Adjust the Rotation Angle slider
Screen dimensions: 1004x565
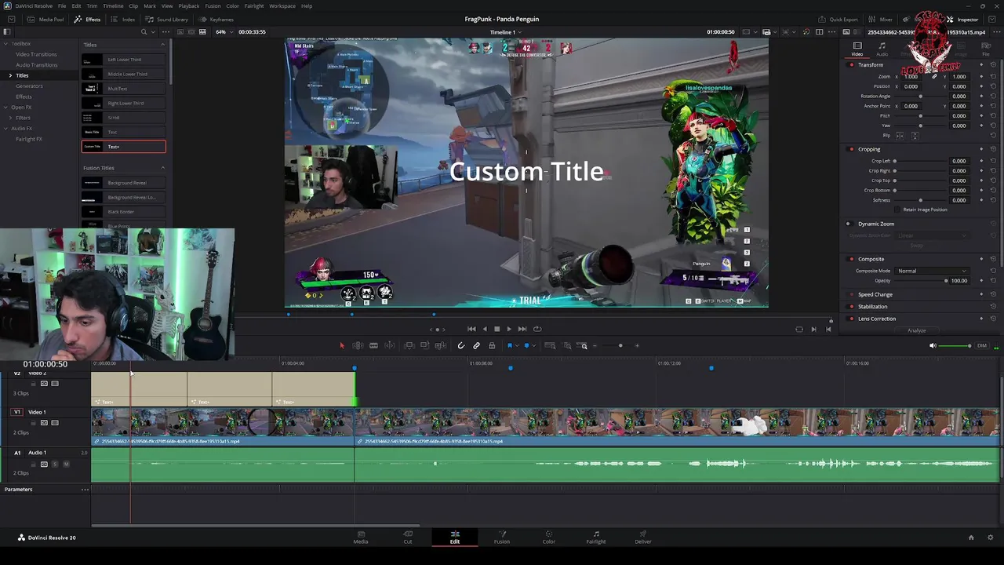921,96
